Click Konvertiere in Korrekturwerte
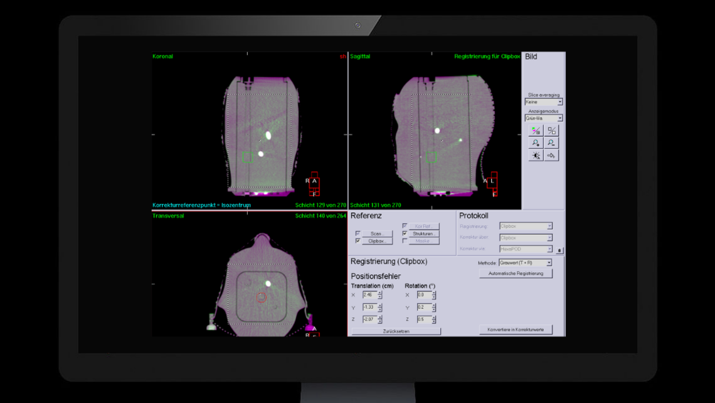The width and height of the screenshot is (715, 403). pos(515,329)
